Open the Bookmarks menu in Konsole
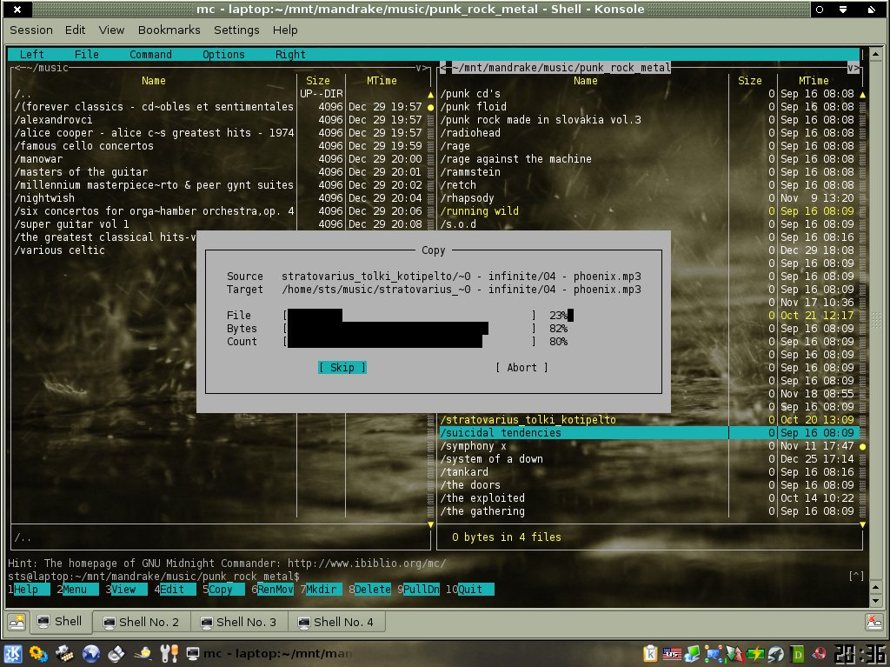The height and width of the screenshot is (667, 890). pos(169,30)
